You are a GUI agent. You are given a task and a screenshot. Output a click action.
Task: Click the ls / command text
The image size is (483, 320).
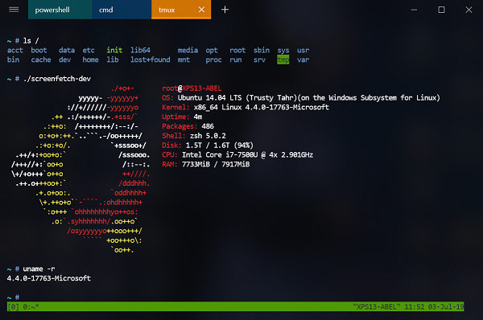[x=31, y=41]
